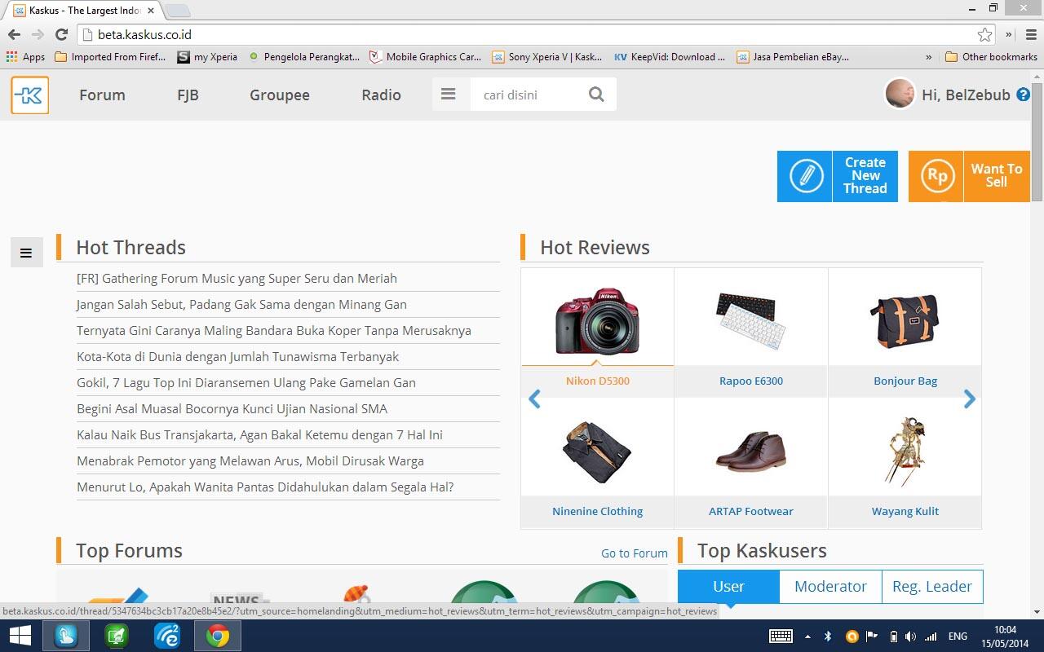Select the User tab in Top Kaskusers
The height and width of the screenshot is (652, 1044).
[728, 586]
